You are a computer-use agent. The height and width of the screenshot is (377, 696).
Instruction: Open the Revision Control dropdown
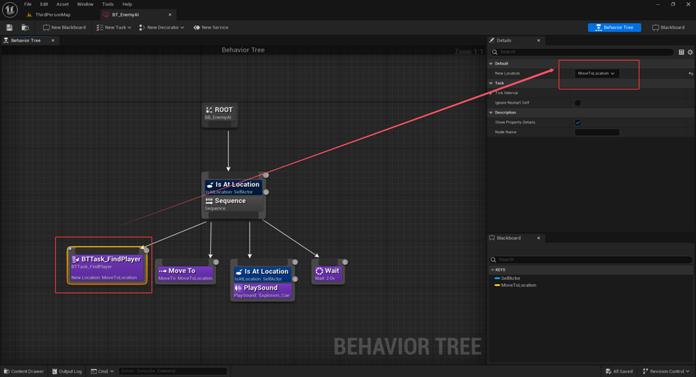coord(666,372)
